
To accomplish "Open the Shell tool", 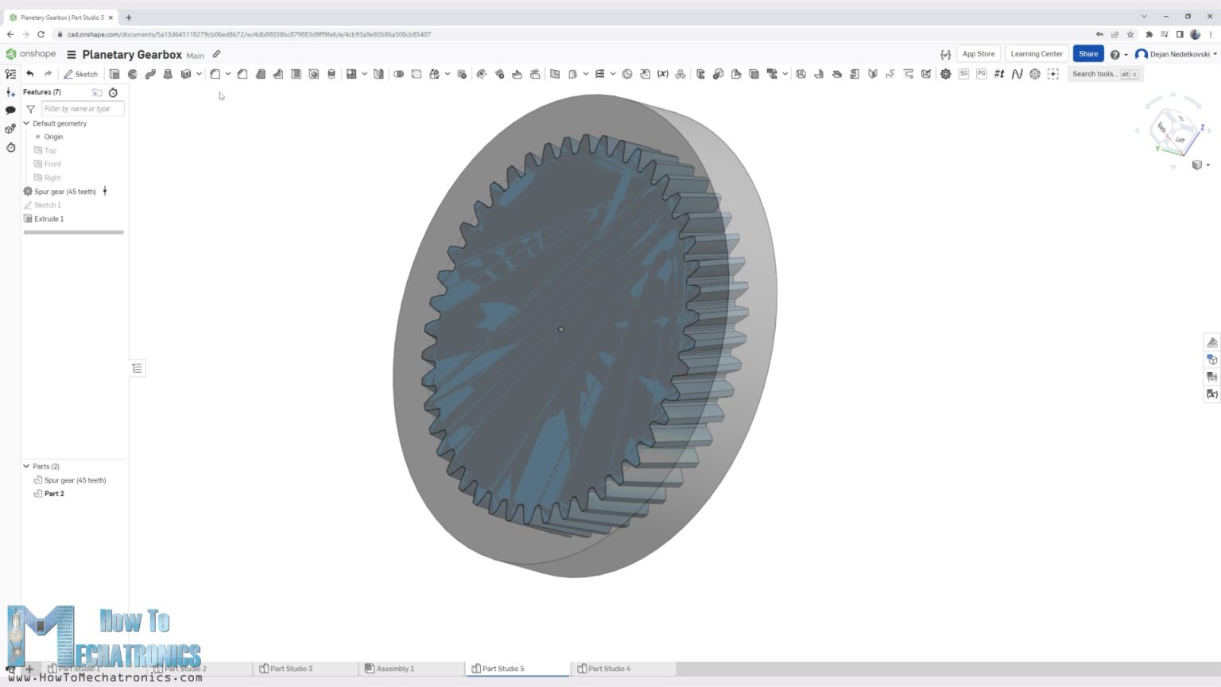I will click(x=297, y=73).
